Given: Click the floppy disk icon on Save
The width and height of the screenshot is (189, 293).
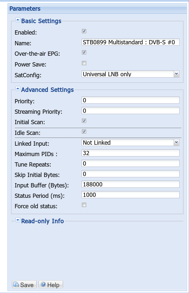Looking at the screenshot, I should point(16,285).
